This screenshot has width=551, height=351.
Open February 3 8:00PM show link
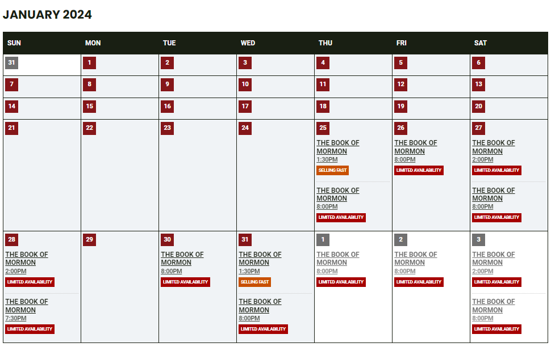[x=493, y=306]
